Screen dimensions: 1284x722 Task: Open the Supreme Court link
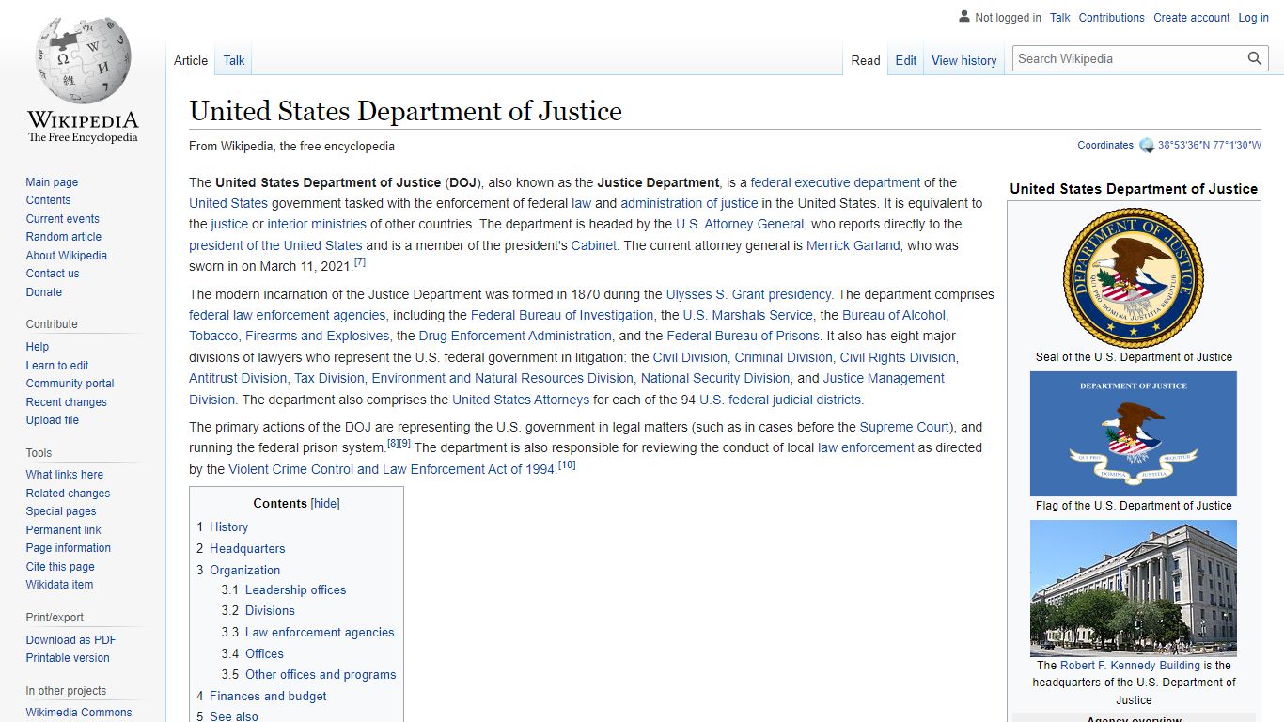[x=905, y=427]
